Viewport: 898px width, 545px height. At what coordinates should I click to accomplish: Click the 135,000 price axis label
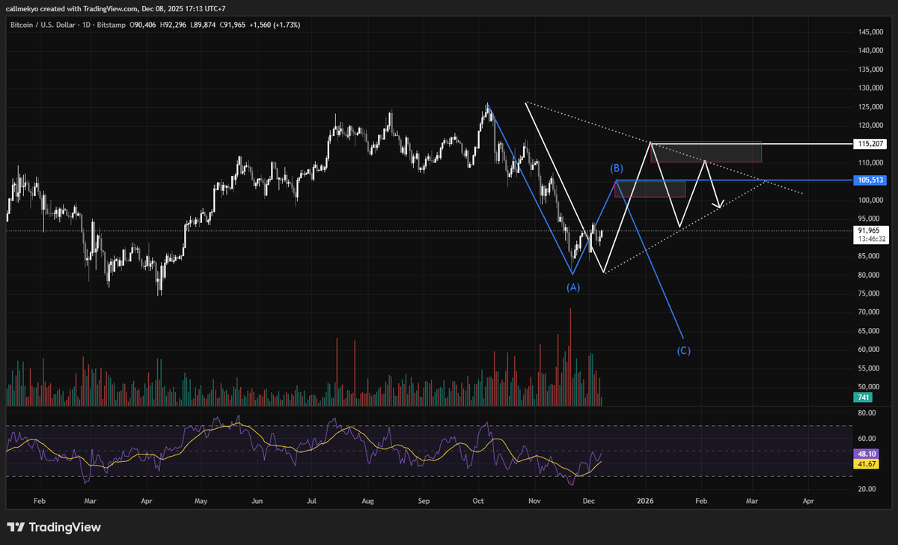point(869,70)
